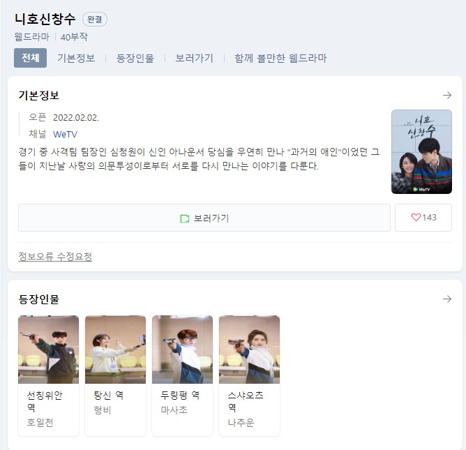Click the wide 보러가기 watch button
This screenshot has width=466, height=450.
[x=204, y=218]
